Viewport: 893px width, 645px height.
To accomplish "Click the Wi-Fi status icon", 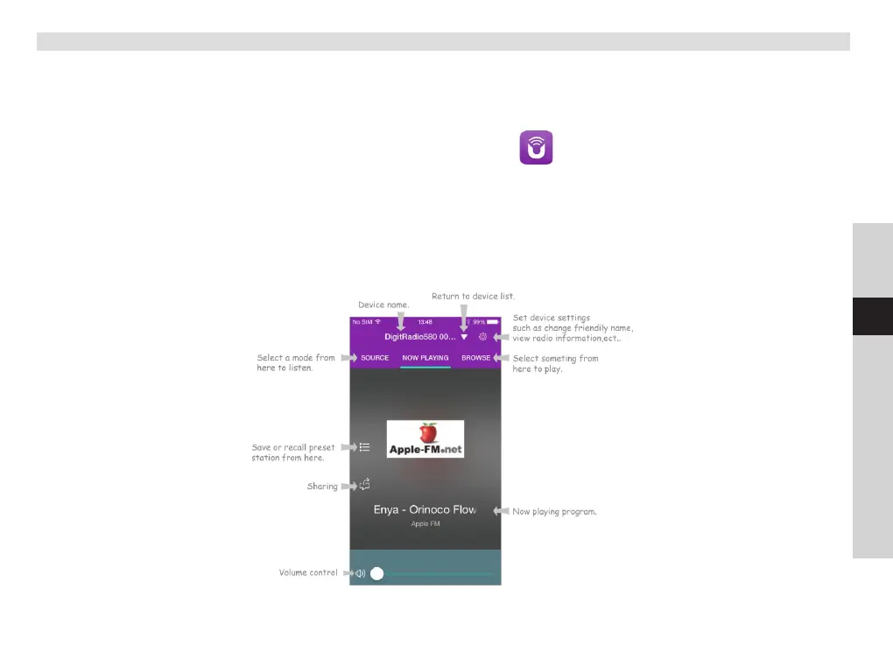I will click(x=377, y=322).
